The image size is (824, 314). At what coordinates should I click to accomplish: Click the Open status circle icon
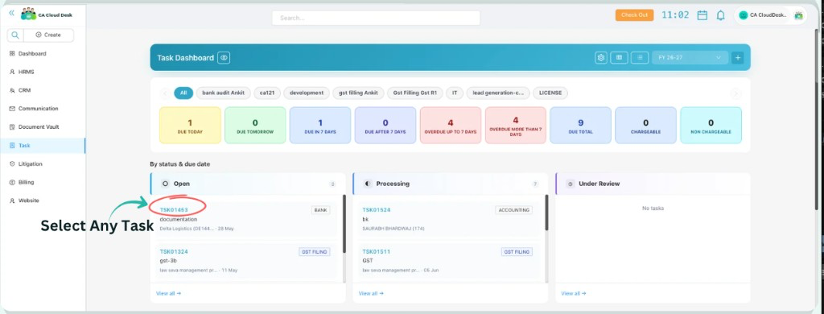[165, 184]
